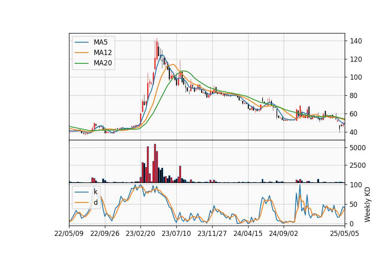Screen dimensions: 383x275
Task: Click the 50 KD axis label
Action: pos(354,204)
